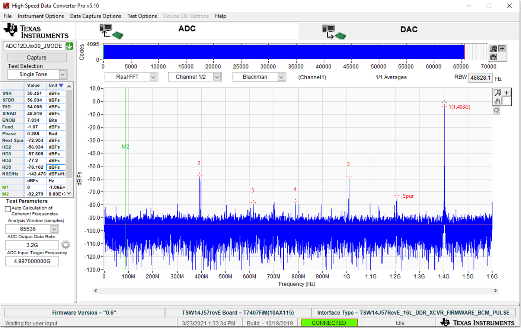
Task: Click the app icon in the title bar
Action: point(6,6)
